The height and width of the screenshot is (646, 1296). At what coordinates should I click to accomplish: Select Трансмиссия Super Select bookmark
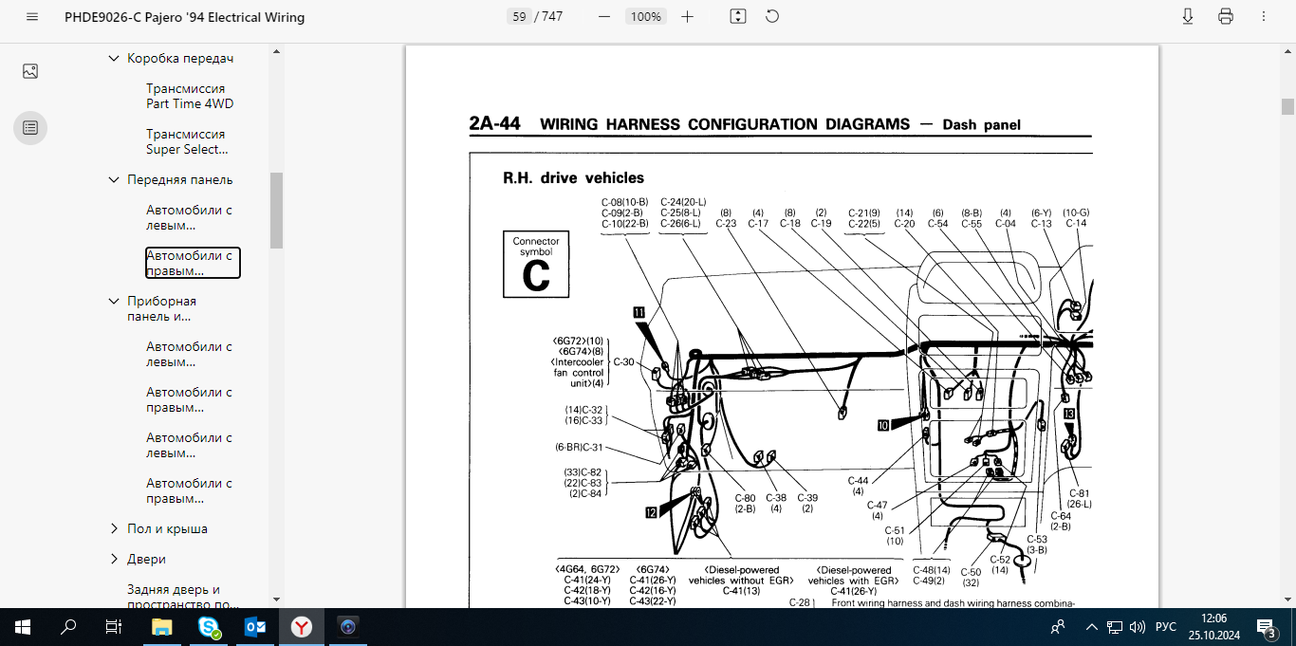point(187,141)
